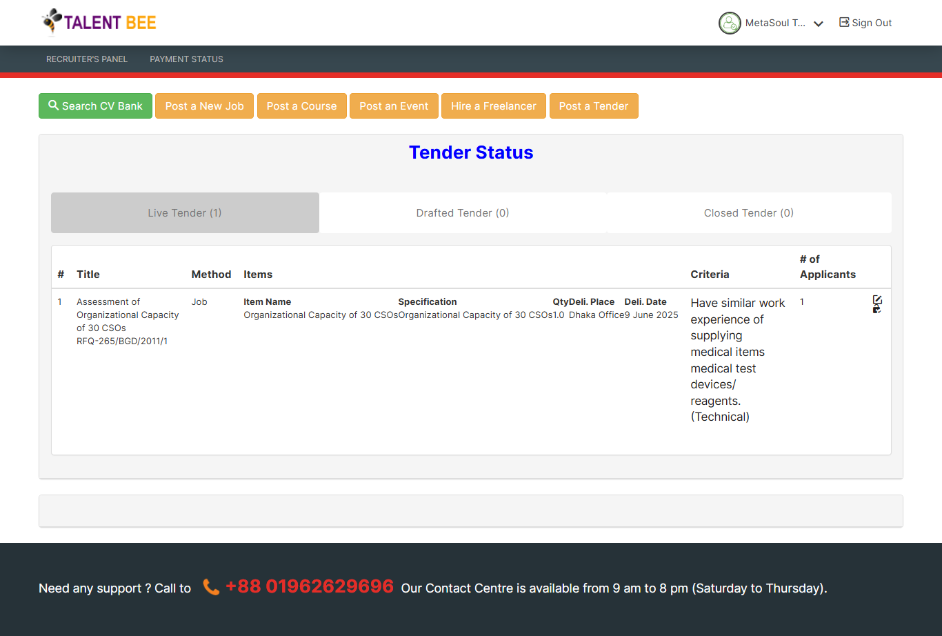Sign out of the account
This screenshot has width=942, height=636.
[865, 23]
